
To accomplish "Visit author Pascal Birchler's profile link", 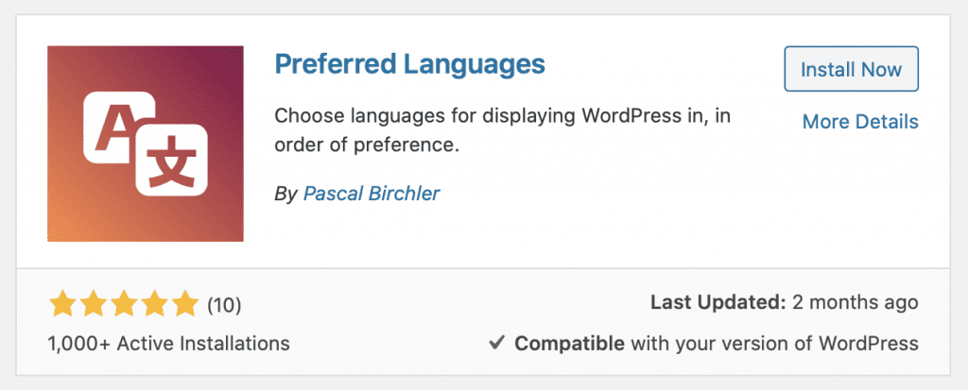I will [x=372, y=194].
